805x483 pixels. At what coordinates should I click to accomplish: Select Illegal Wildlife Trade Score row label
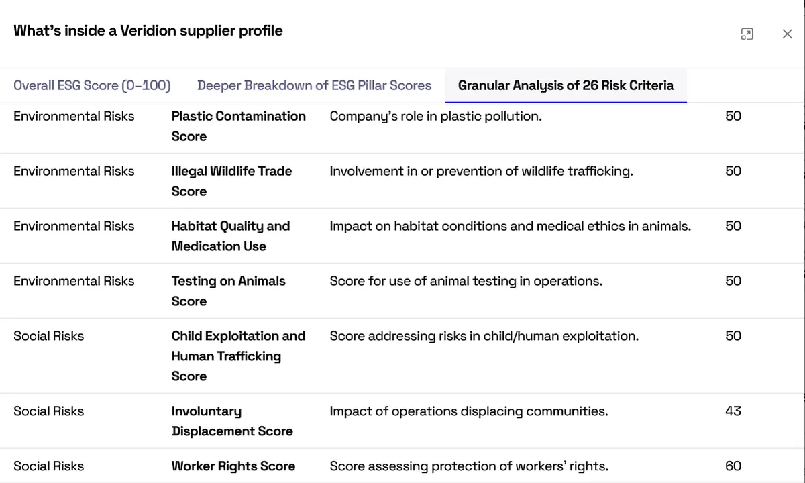pyautogui.click(x=232, y=181)
